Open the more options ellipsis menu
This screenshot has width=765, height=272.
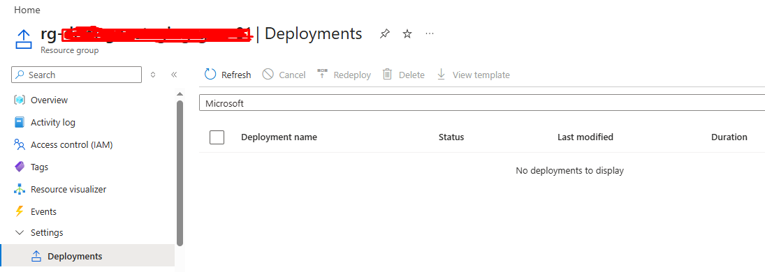click(430, 33)
